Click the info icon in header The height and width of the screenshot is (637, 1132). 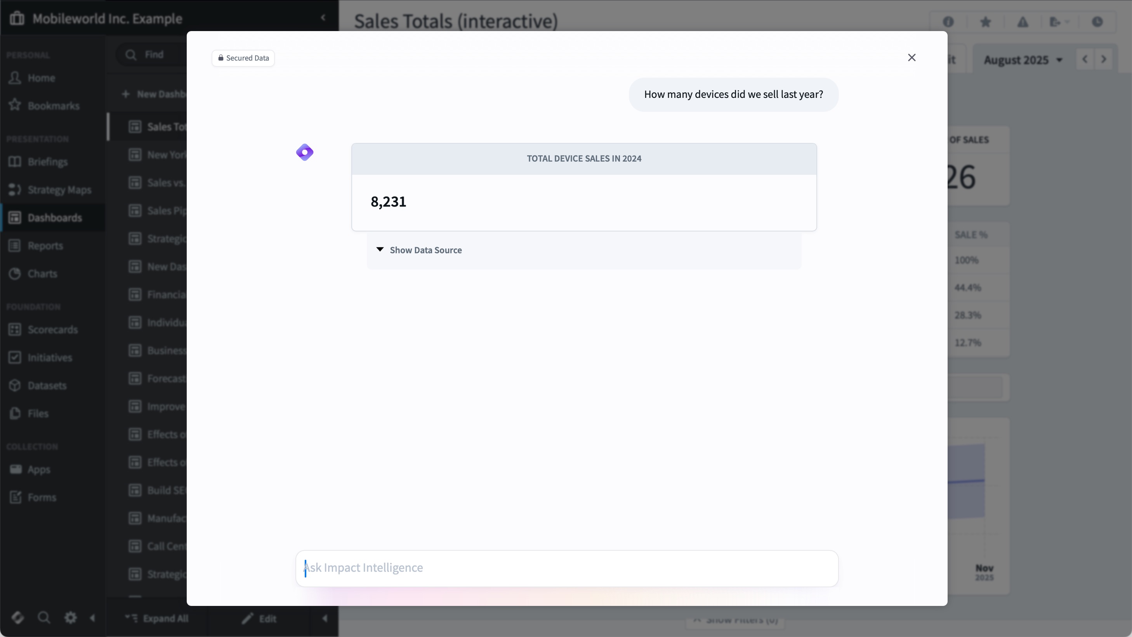948,22
